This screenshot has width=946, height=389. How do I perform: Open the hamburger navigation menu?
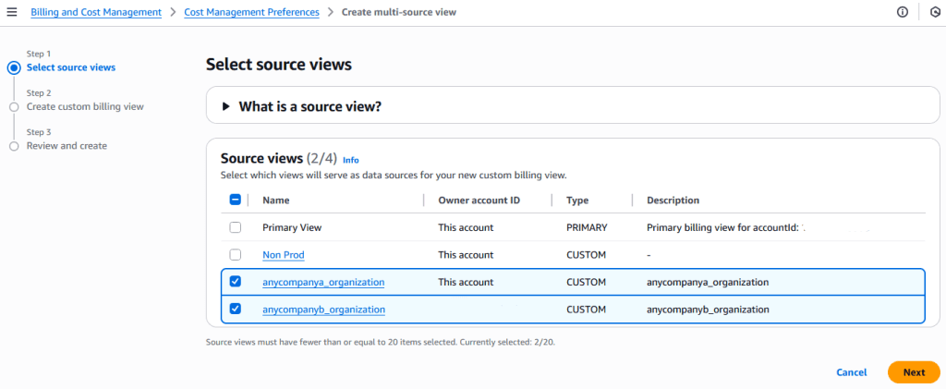point(12,12)
